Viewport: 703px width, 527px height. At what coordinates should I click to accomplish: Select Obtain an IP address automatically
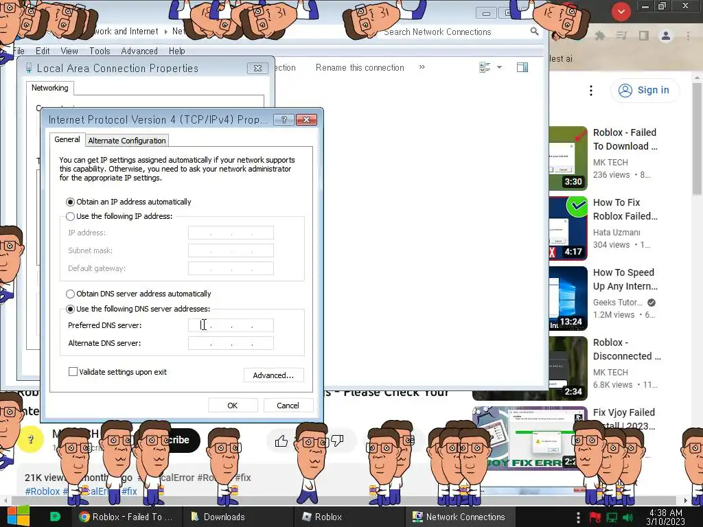[x=70, y=202]
